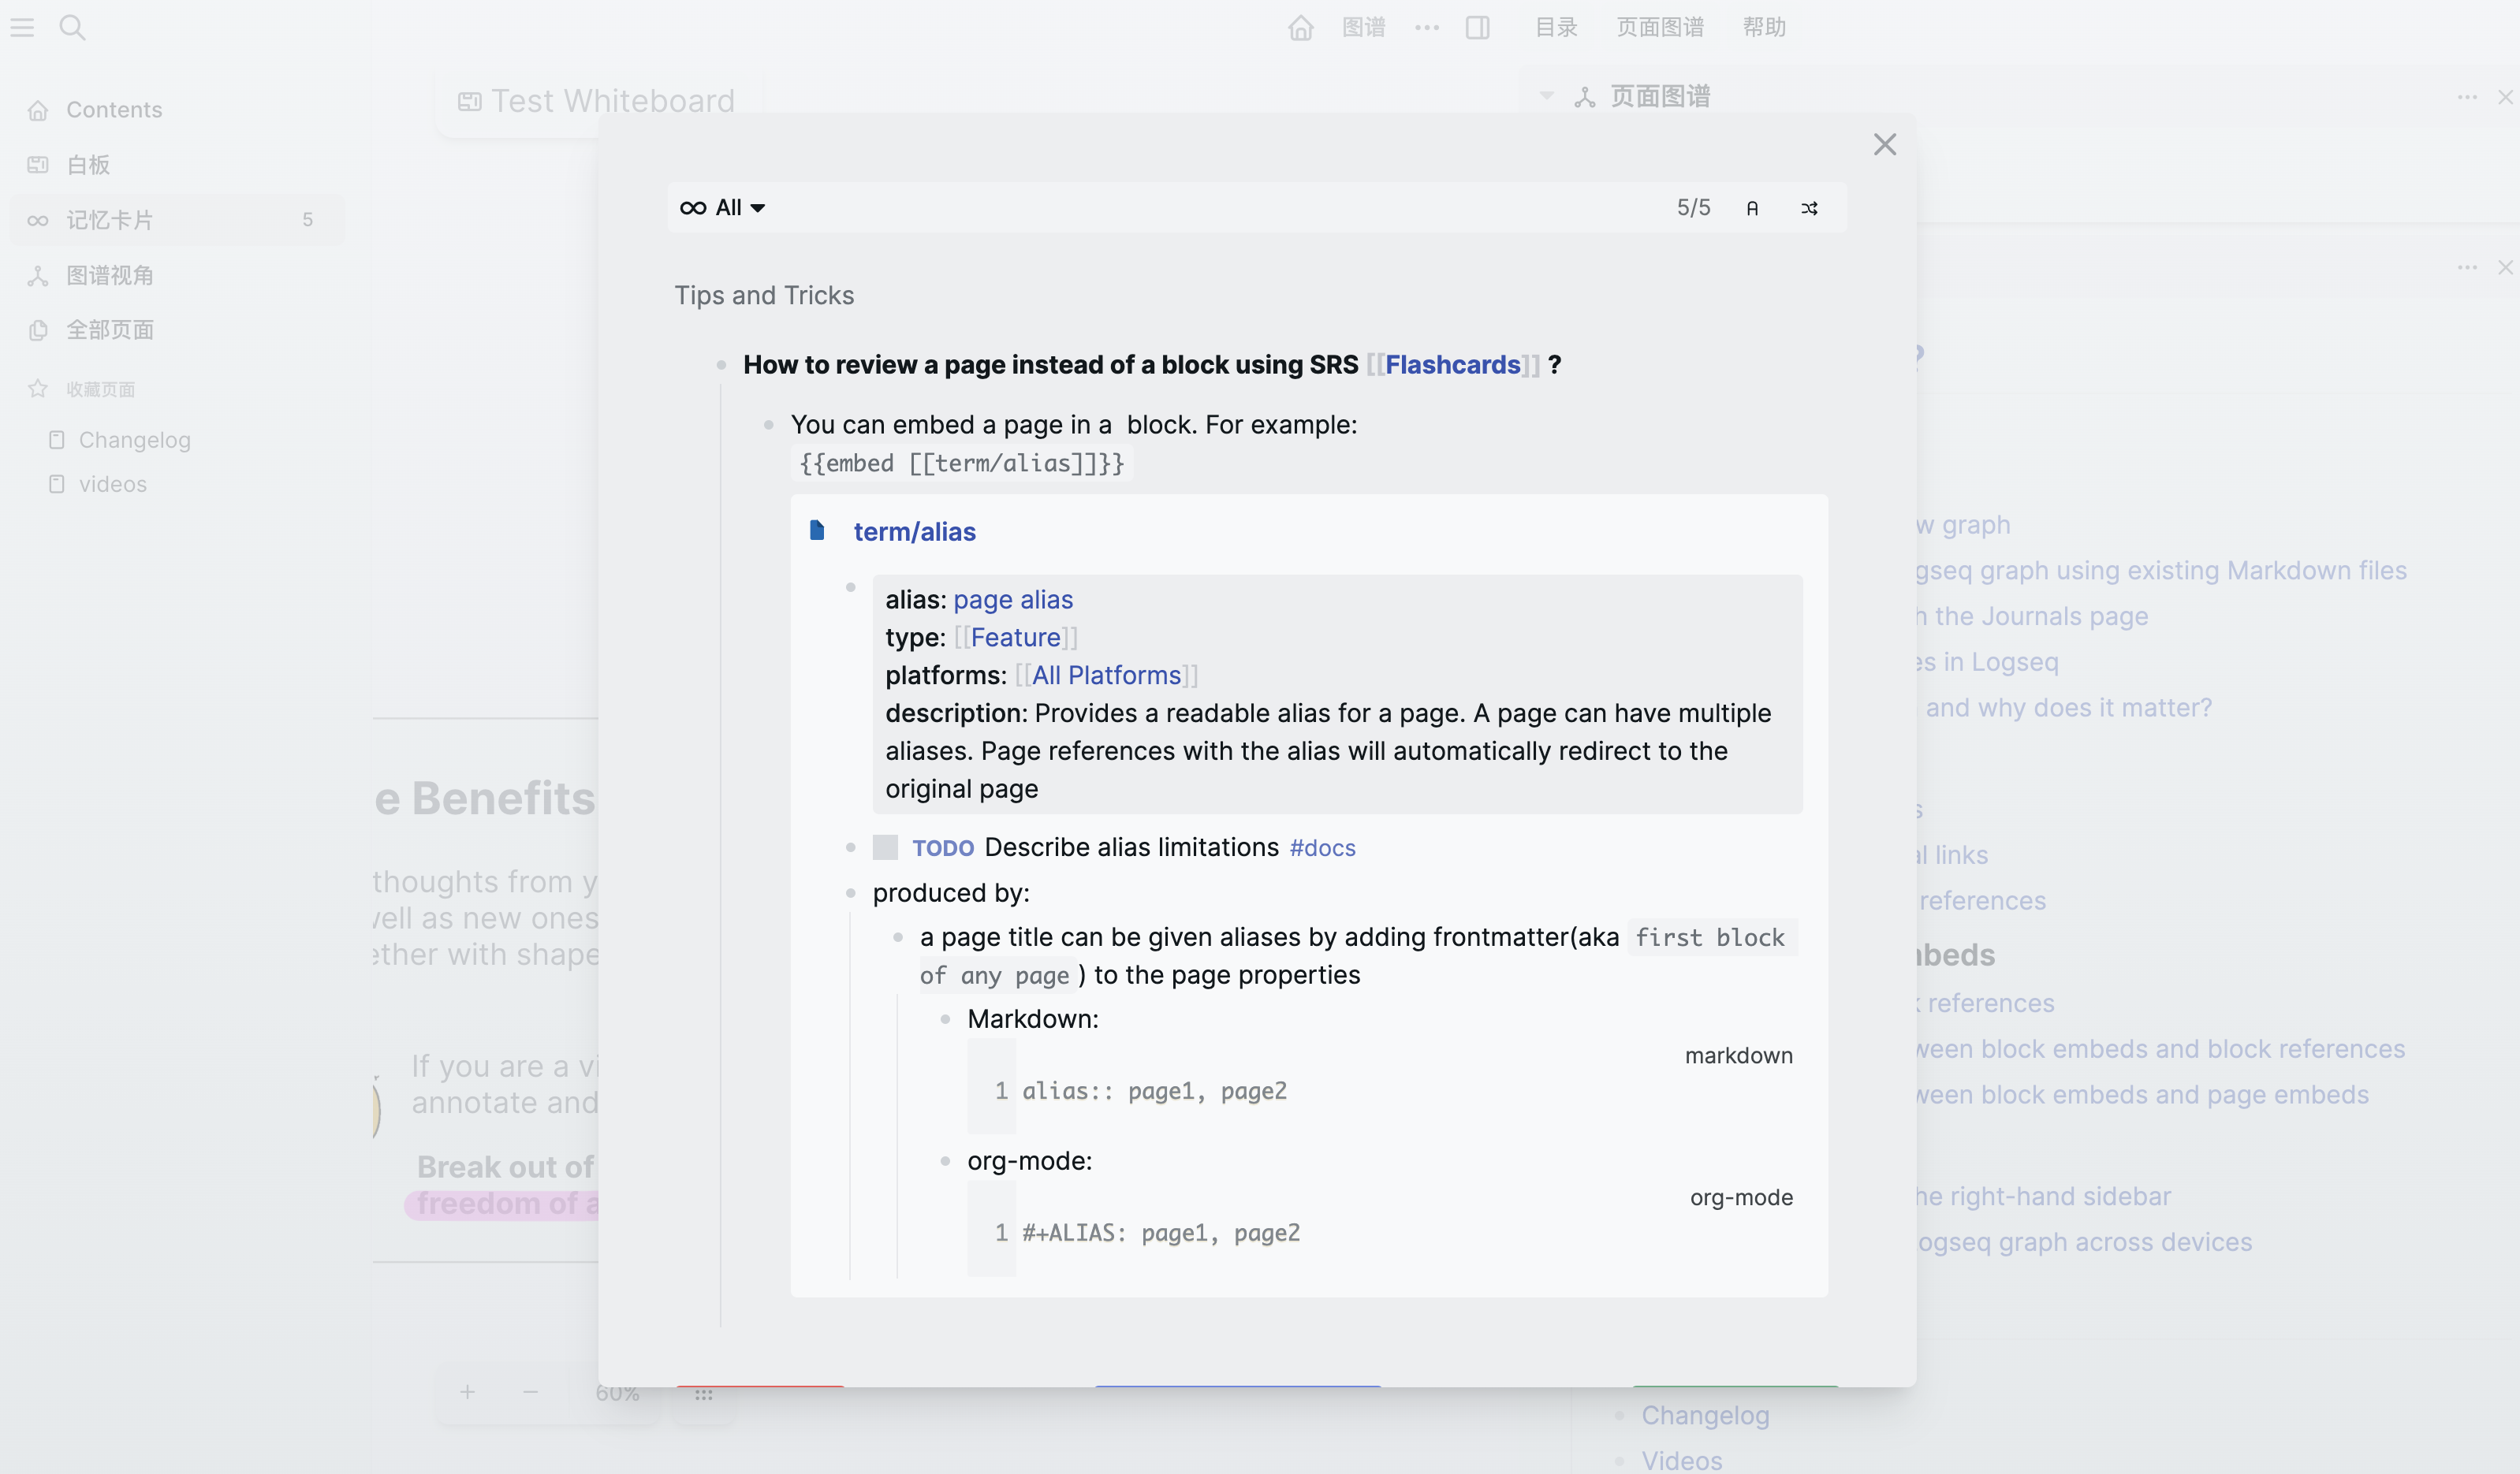Screen dimensions: 2520x1474
Task: Click the term/alias page icon
Action: pyautogui.click(x=817, y=530)
